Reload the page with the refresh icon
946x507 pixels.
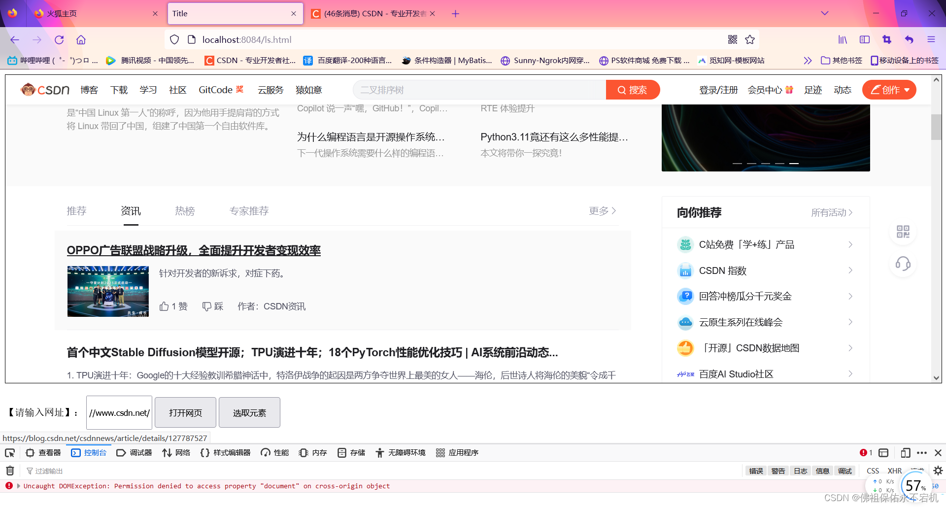tap(59, 40)
